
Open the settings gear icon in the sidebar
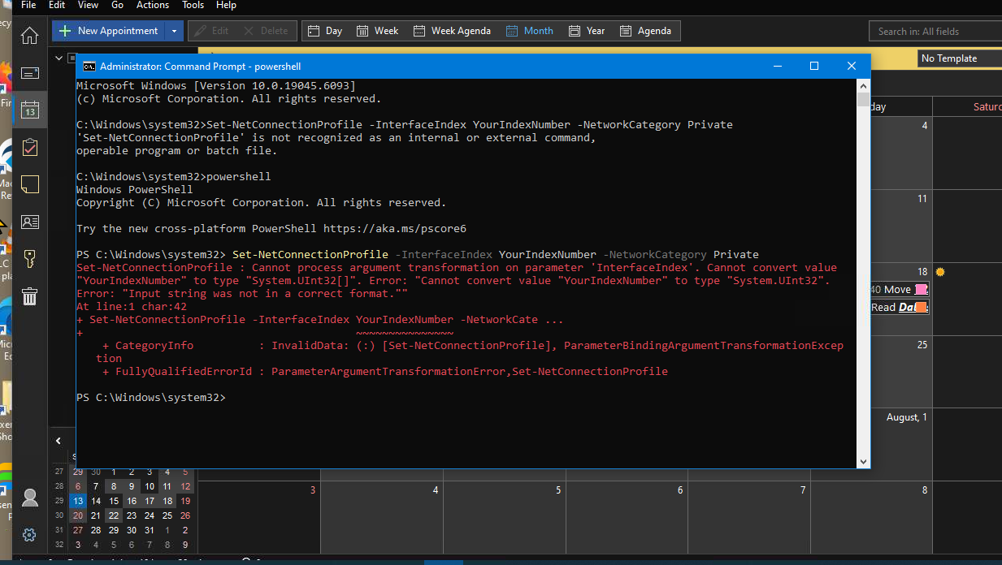29,534
